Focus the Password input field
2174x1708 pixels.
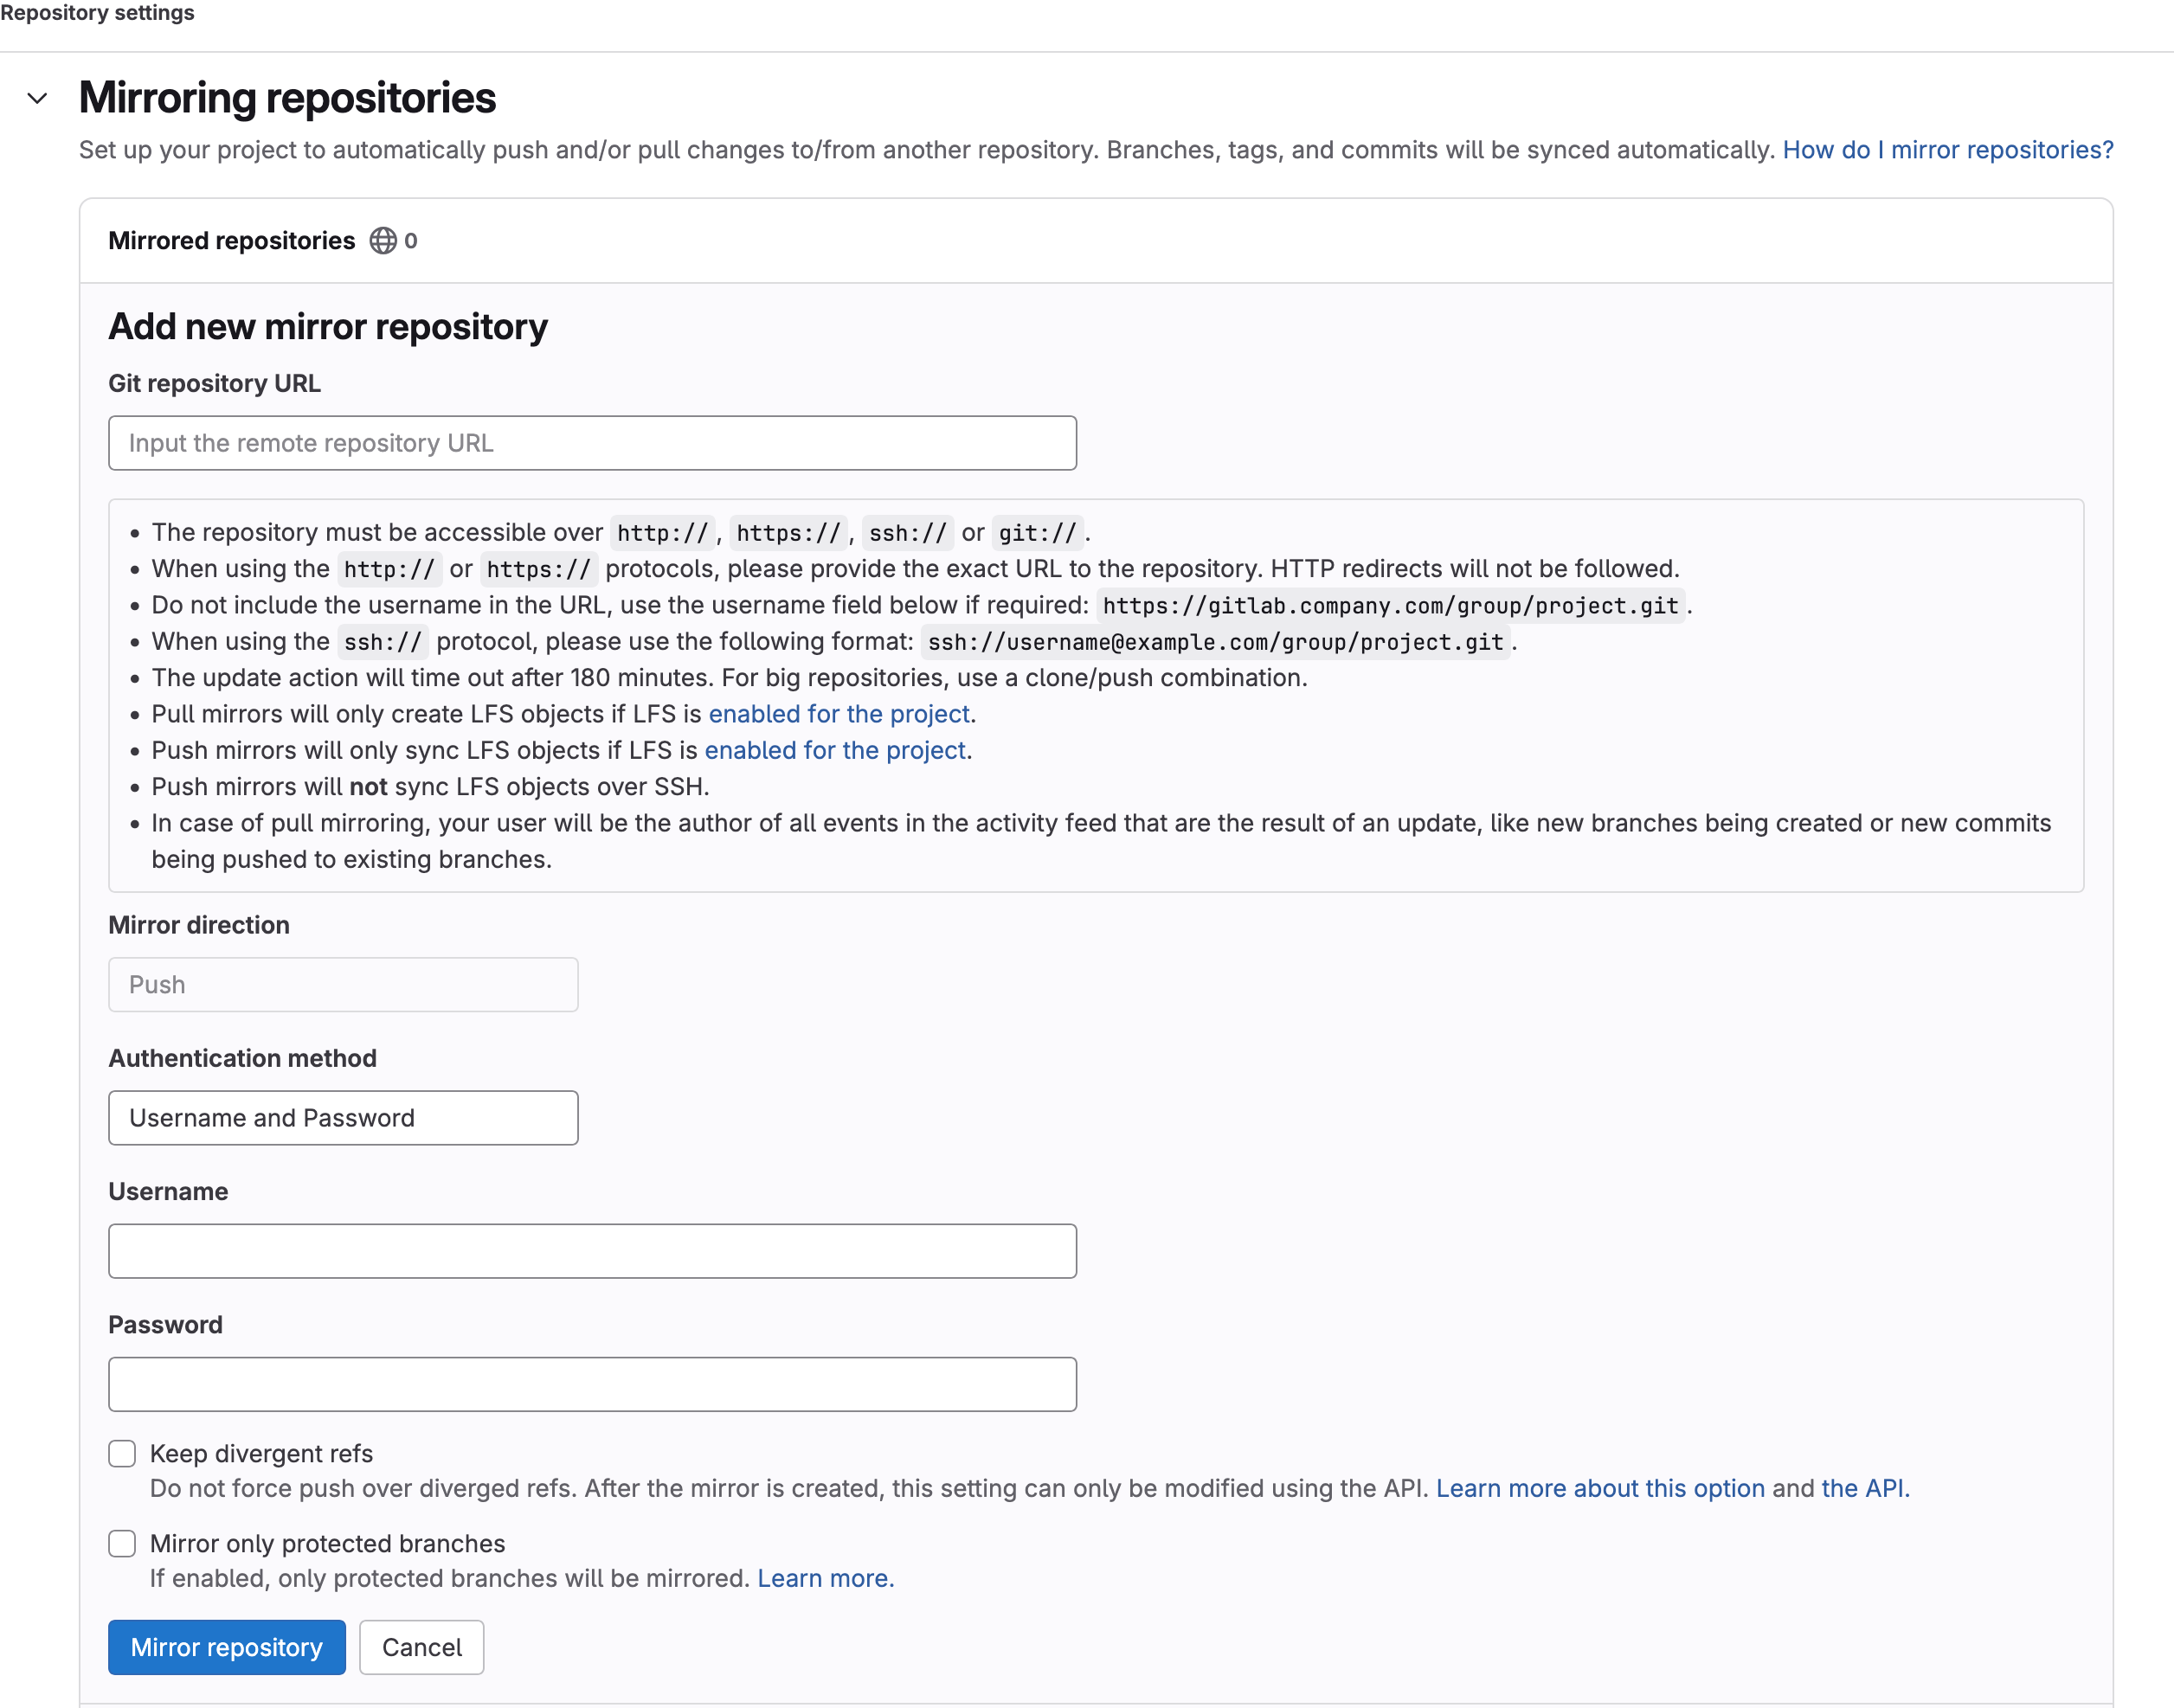[591, 1383]
